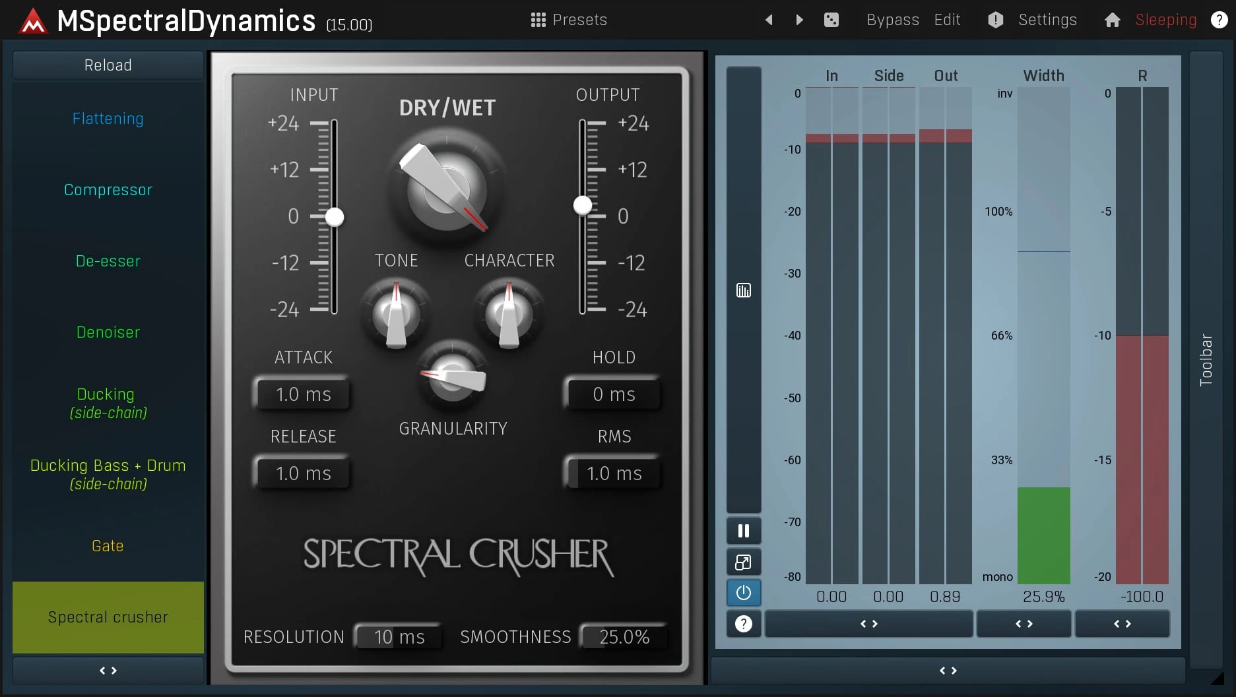Go to the previous preset arrow
Screen dimensions: 1236x697
[x=769, y=20]
